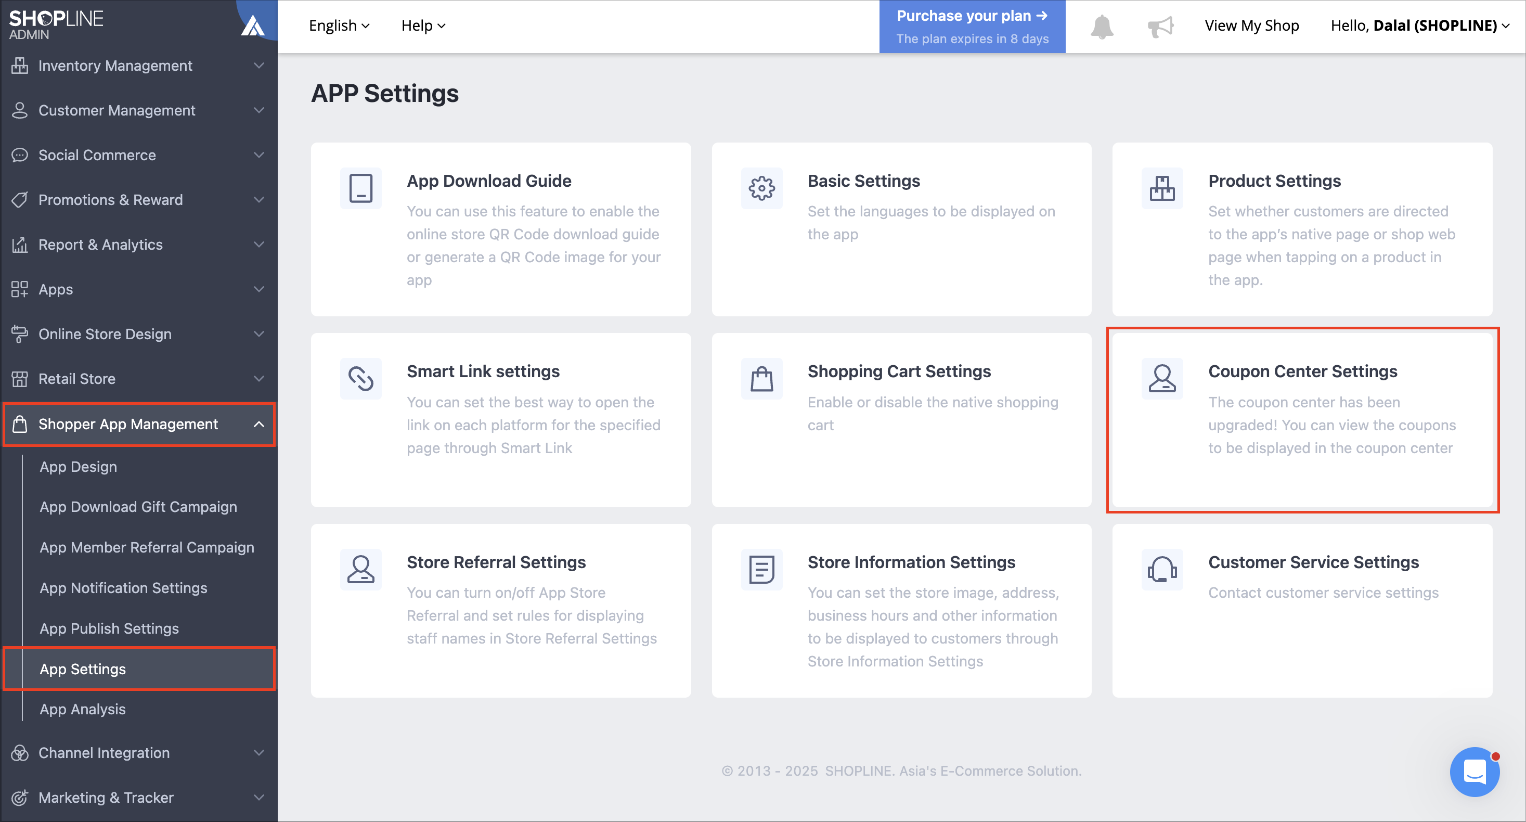Expand Customer Management using its chevron
The width and height of the screenshot is (1526, 822).
[259, 110]
